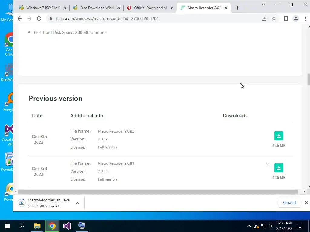Open File Explorer from taskbar

[x=37, y=226]
